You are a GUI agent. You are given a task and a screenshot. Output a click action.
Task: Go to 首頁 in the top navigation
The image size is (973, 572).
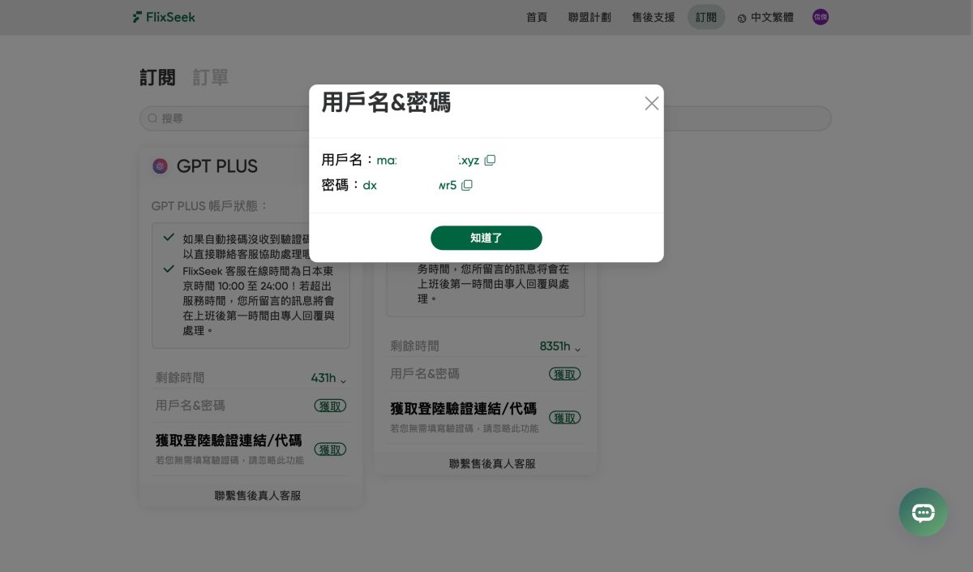(x=537, y=17)
